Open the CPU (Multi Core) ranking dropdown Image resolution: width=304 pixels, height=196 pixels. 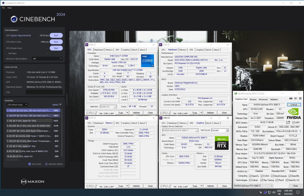(x=17, y=105)
